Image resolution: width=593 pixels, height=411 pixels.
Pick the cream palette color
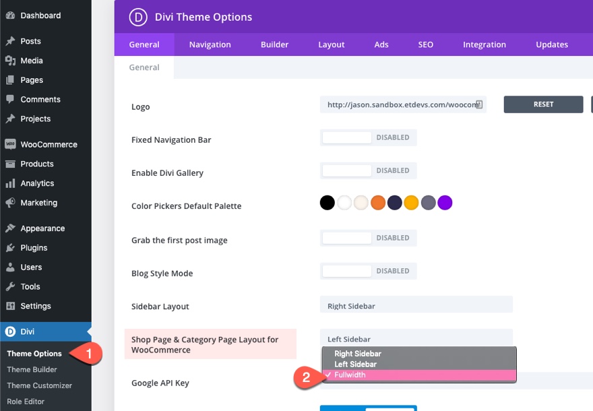coord(361,203)
